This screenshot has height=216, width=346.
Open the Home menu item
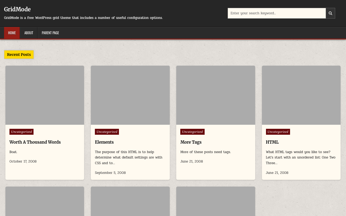[12, 33]
